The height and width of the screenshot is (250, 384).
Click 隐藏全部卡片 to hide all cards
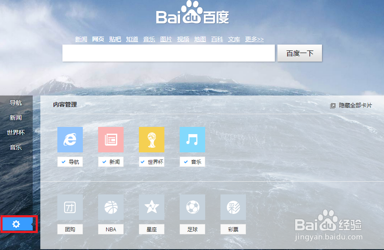[354, 104]
